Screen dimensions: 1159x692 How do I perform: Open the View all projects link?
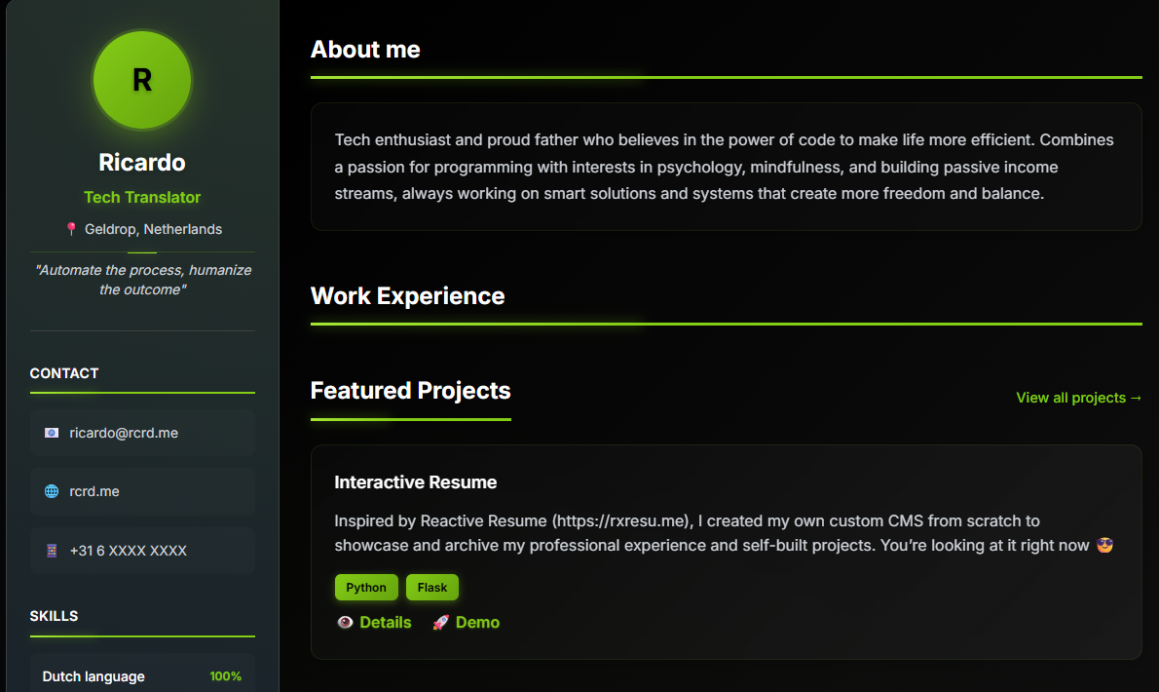pos(1078,398)
